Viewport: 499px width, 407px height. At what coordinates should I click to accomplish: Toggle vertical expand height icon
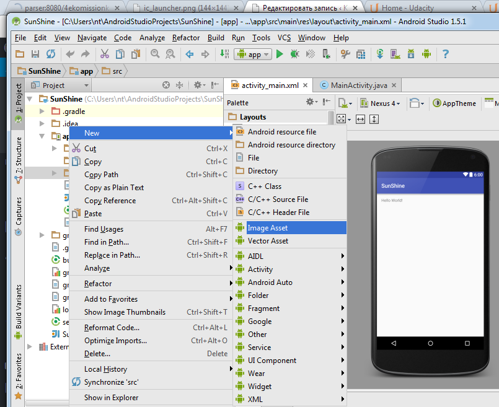[374, 119]
